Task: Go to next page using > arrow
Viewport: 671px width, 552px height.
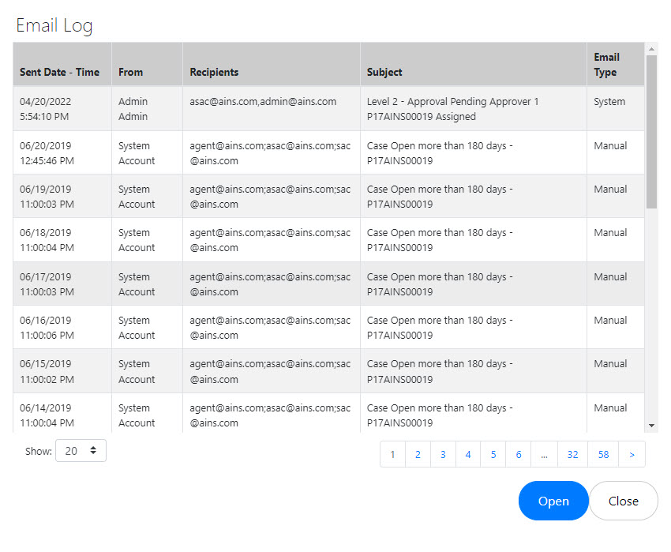Action: (632, 454)
